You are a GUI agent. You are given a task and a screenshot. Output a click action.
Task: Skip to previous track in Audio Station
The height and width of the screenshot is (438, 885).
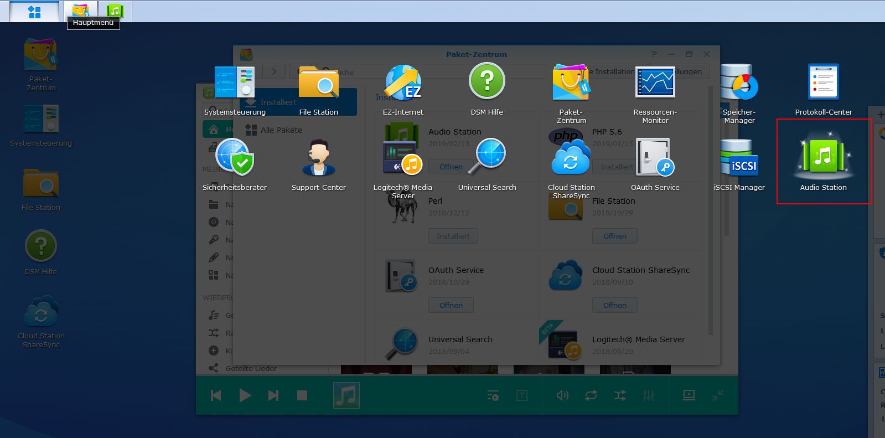click(x=216, y=395)
